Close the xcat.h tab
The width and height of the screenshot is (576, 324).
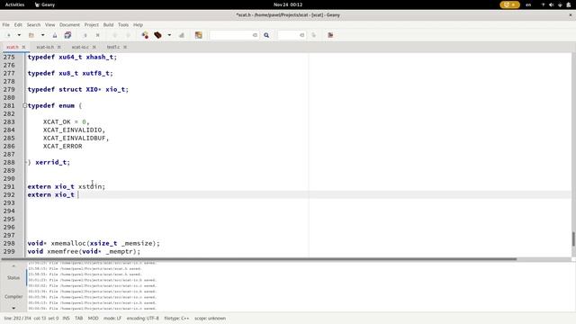(x=23, y=47)
